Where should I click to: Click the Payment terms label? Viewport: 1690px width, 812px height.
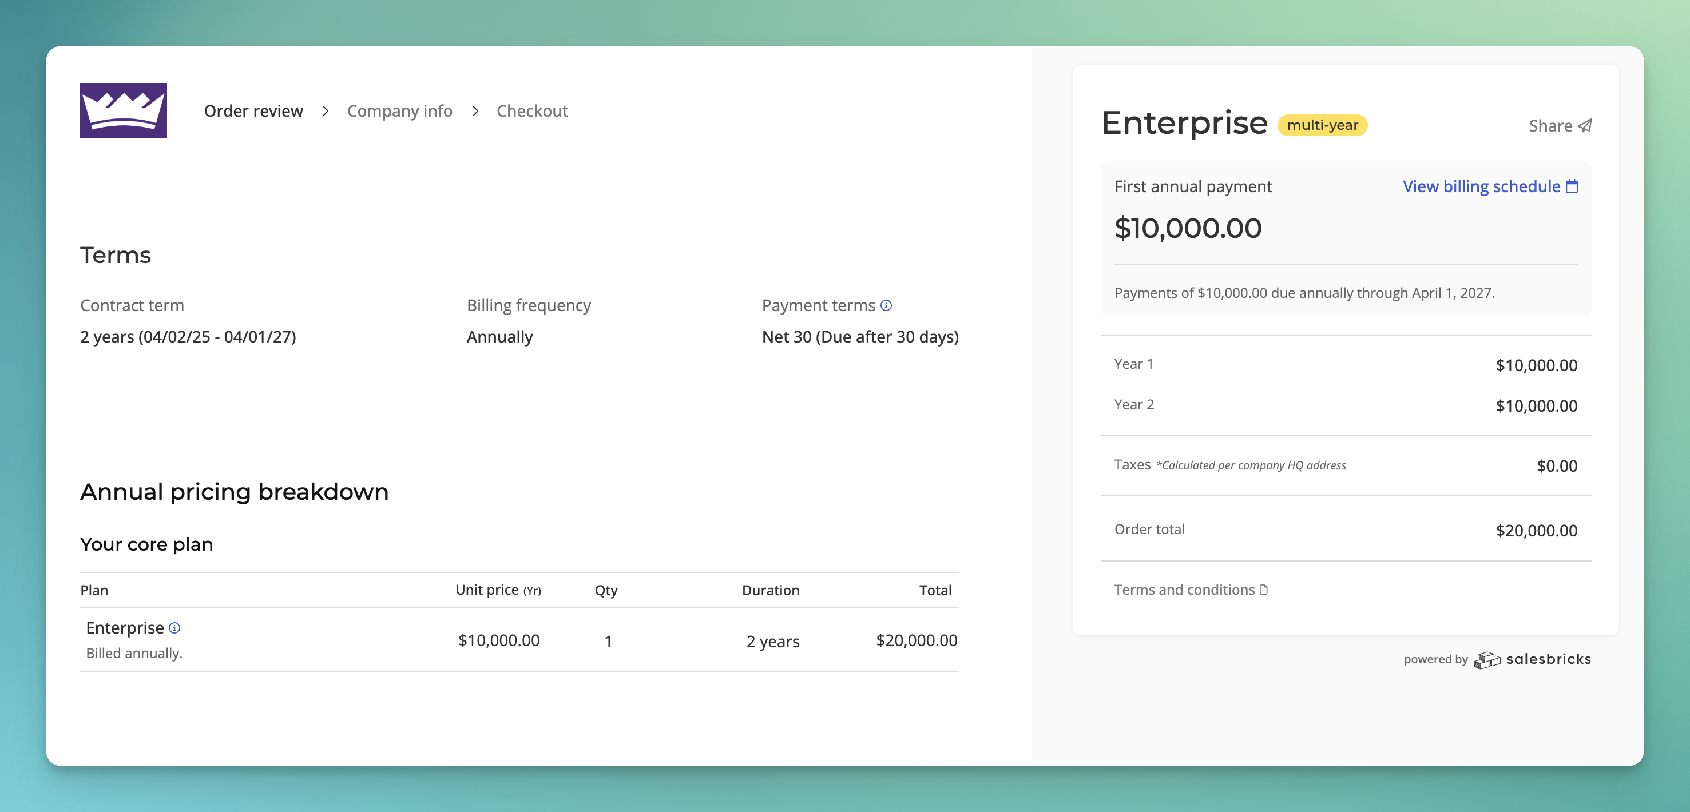818,306
